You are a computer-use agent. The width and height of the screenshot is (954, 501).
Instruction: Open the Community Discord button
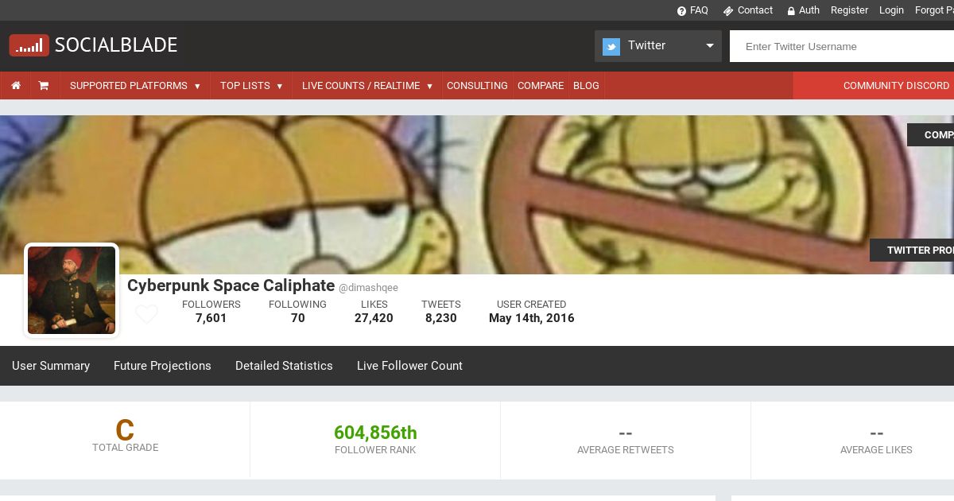pyautogui.click(x=874, y=85)
